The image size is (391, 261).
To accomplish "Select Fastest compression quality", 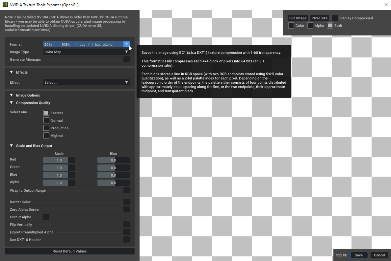I will click(x=46, y=113).
